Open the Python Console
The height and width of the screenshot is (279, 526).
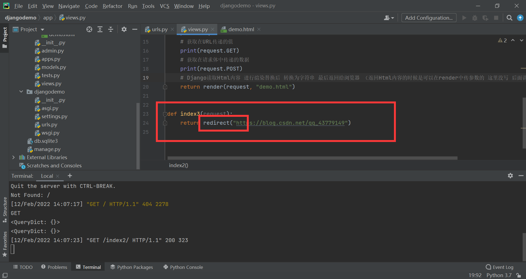pyautogui.click(x=183, y=267)
